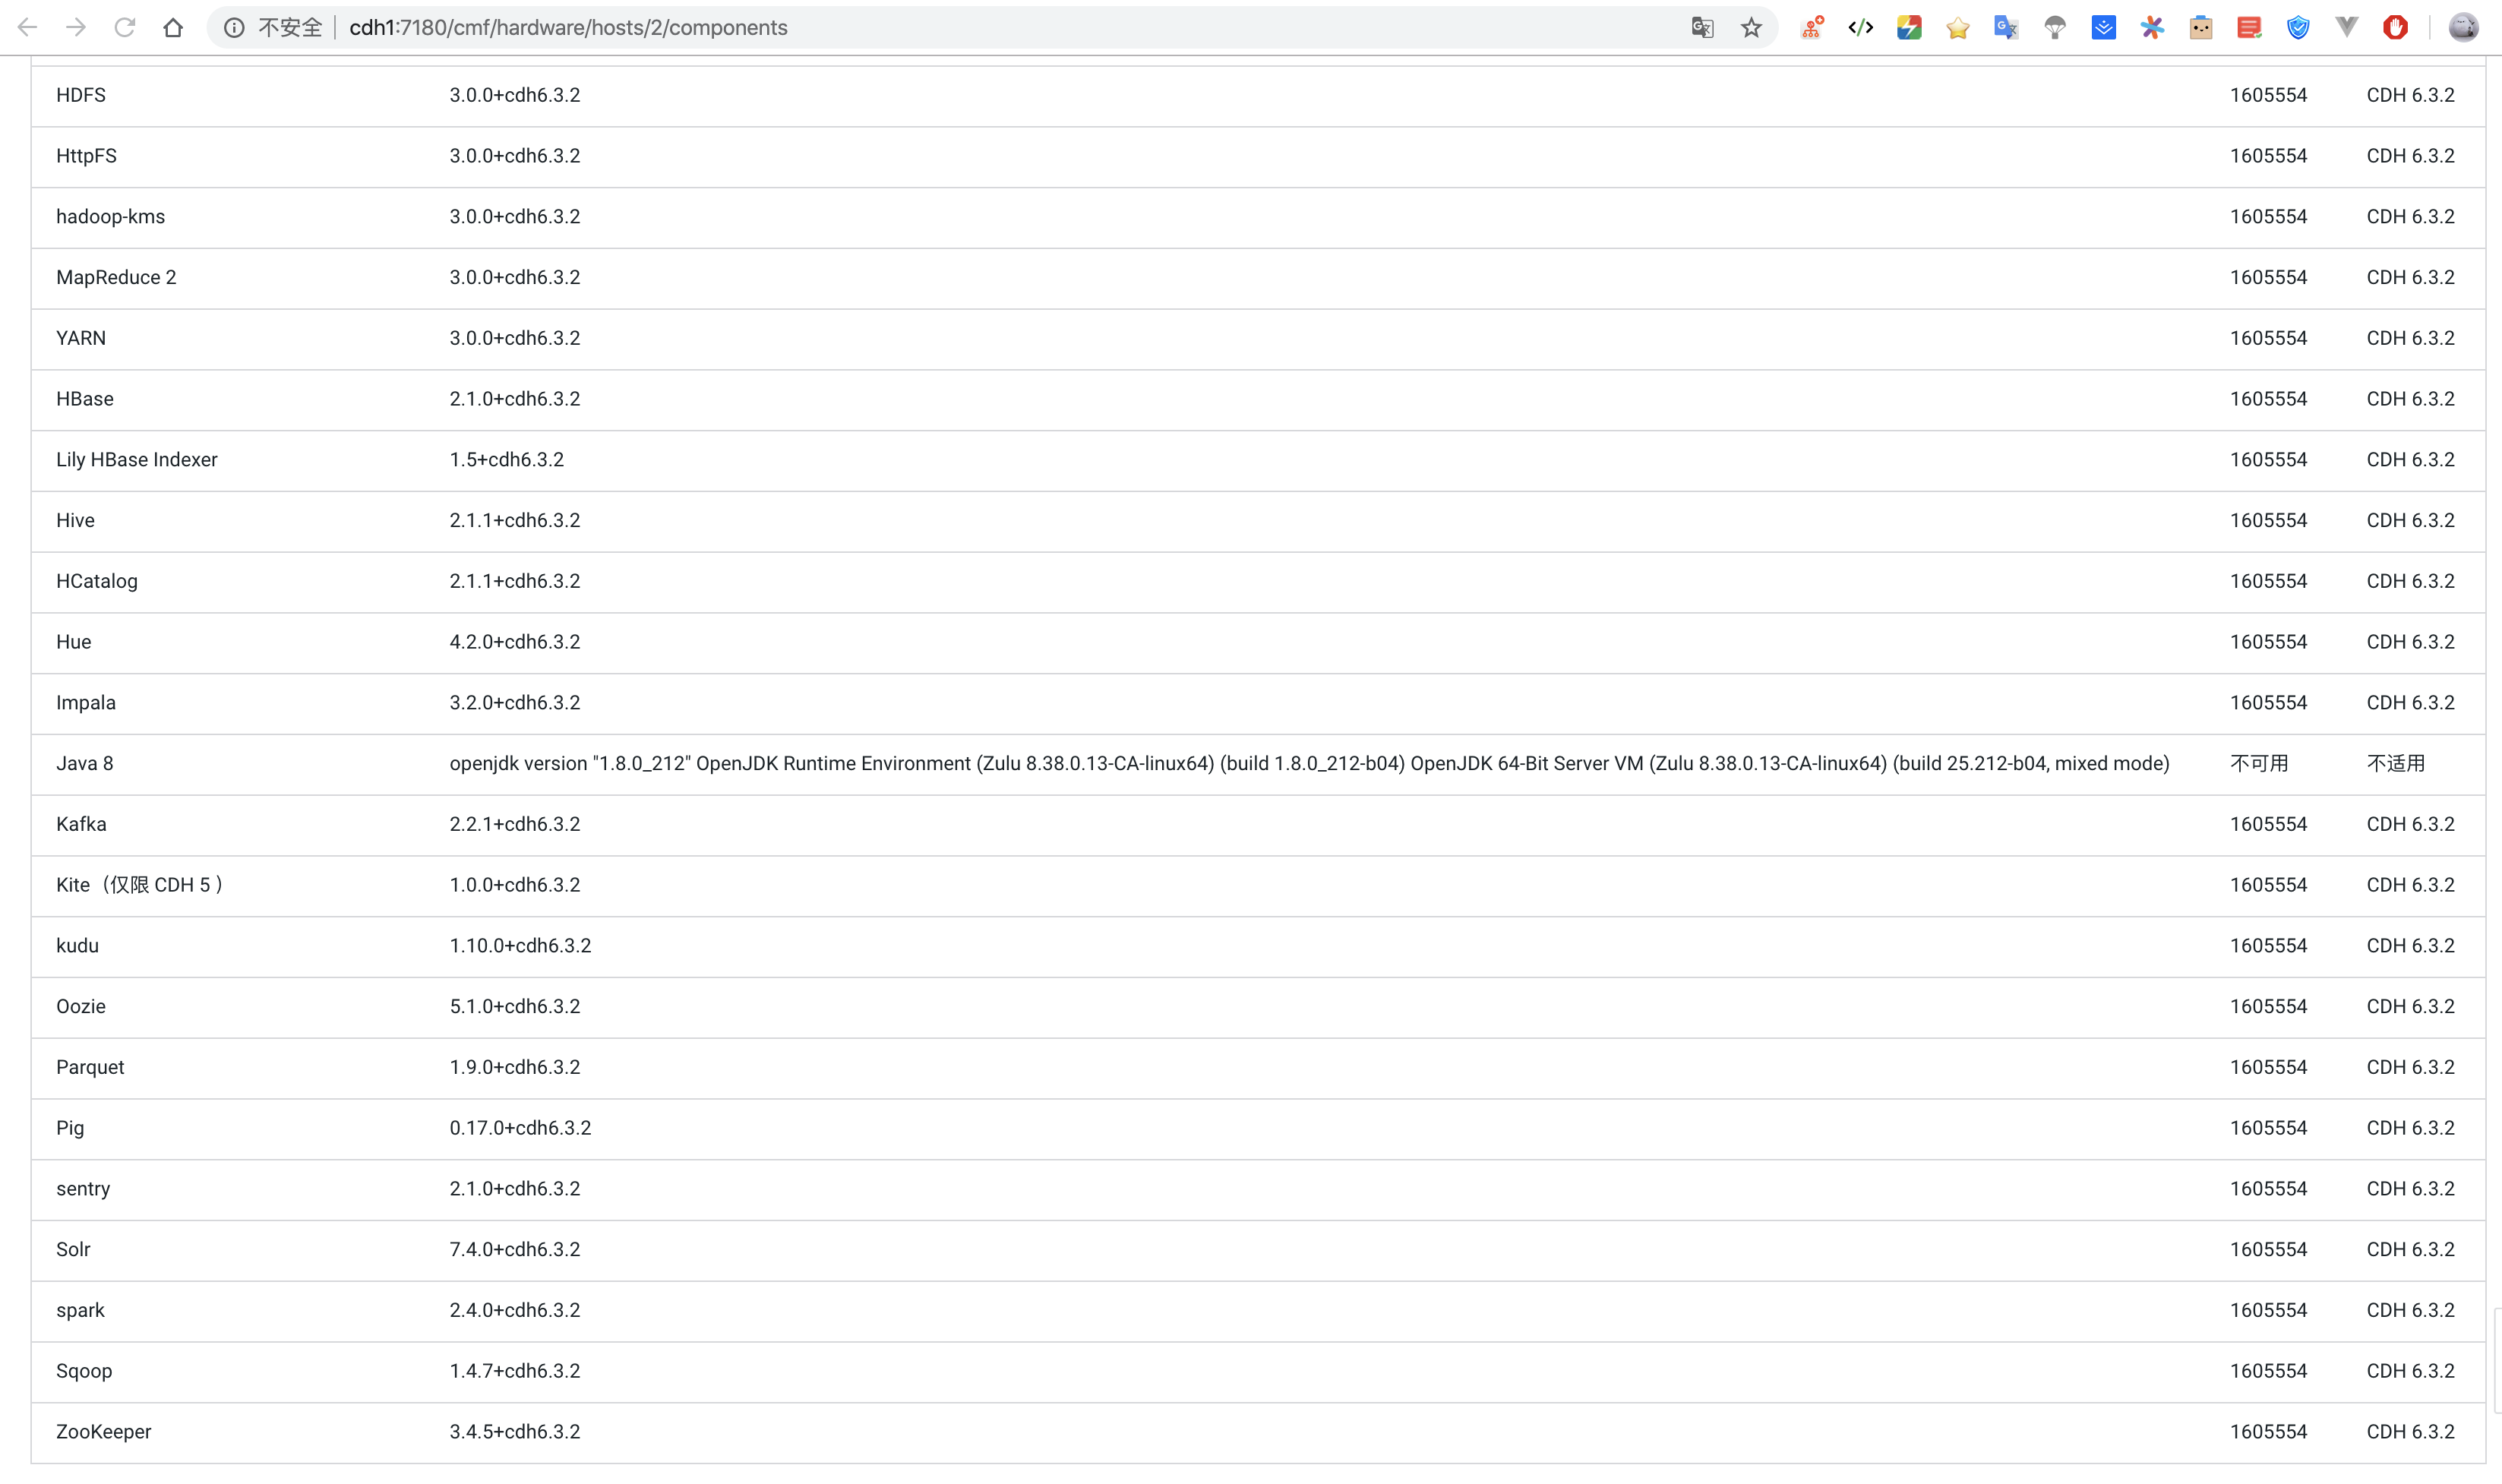Reload the components page
This screenshot has width=2502, height=1484.
pos(124,27)
